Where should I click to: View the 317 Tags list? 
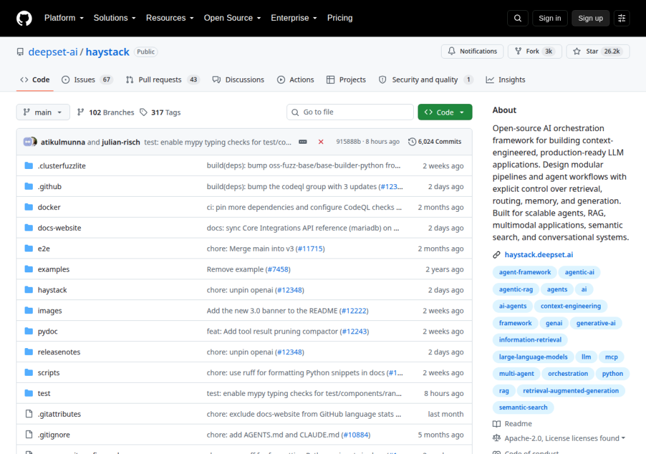(x=160, y=112)
